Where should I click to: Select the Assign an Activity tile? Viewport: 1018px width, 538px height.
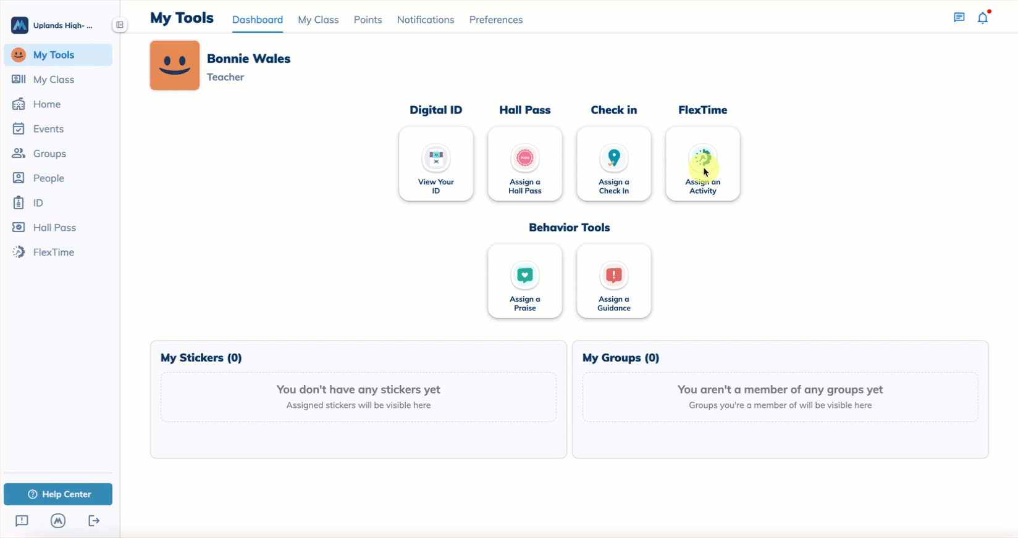pyautogui.click(x=702, y=164)
